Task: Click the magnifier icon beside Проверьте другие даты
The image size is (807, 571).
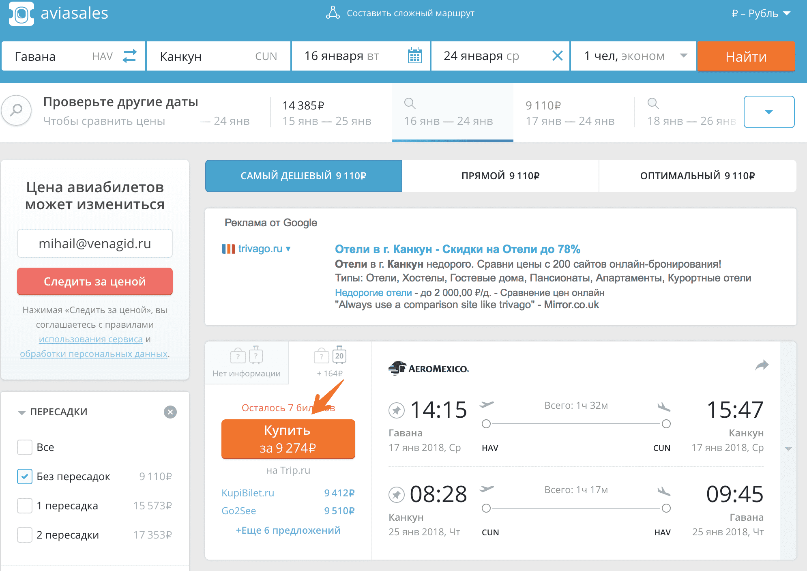Action: click(16, 110)
